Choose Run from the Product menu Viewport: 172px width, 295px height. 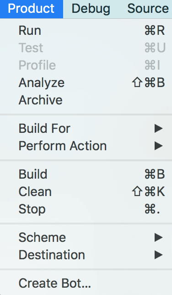tap(86, 31)
